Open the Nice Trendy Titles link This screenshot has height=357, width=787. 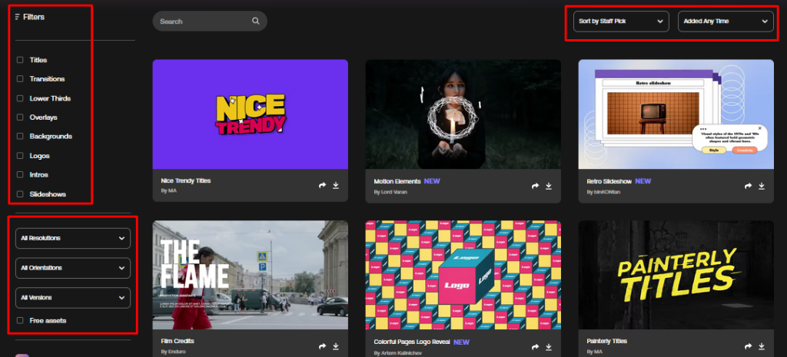(186, 180)
